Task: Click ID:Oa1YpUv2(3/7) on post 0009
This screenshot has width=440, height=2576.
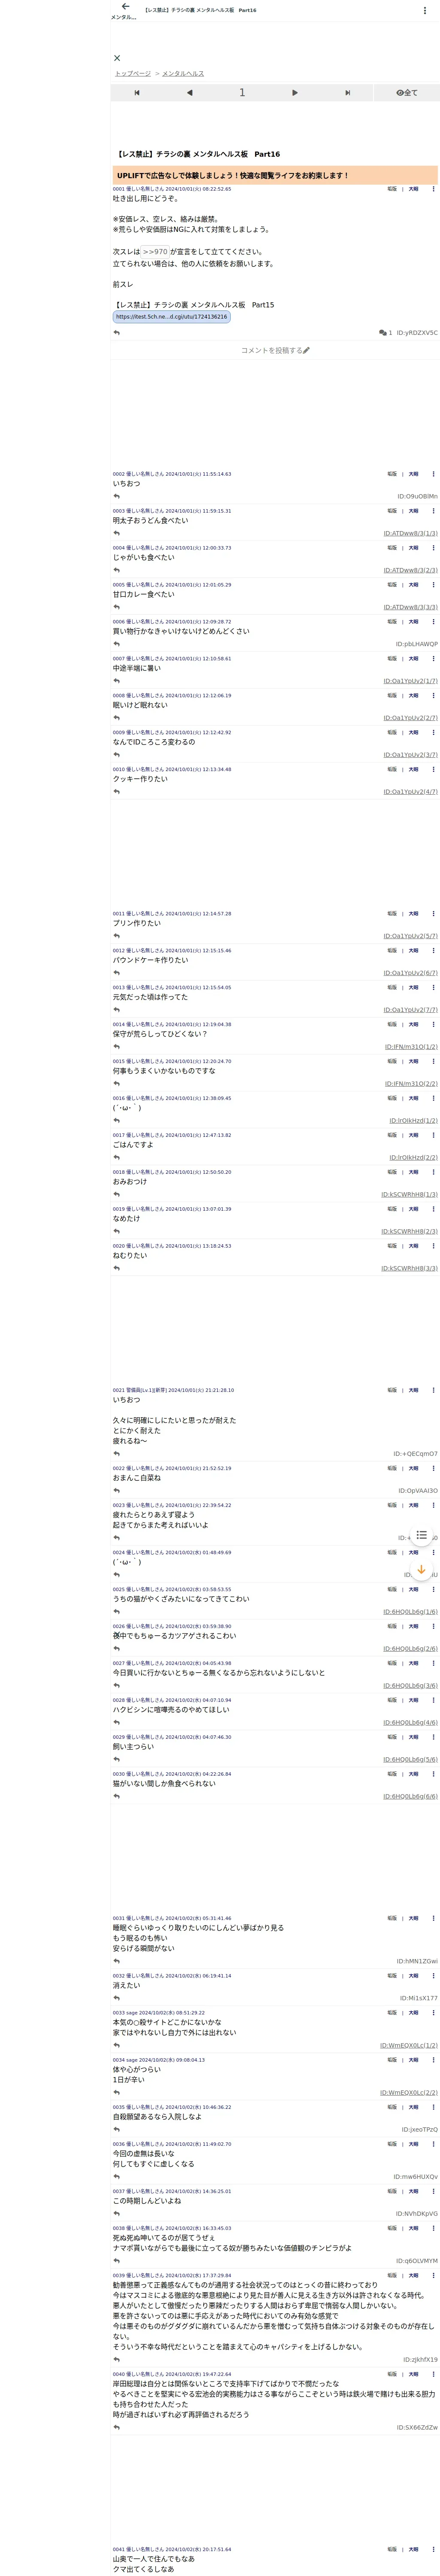Action: tap(410, 755)
